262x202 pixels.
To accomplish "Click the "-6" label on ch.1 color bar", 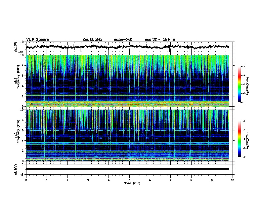I will (244, 93).
